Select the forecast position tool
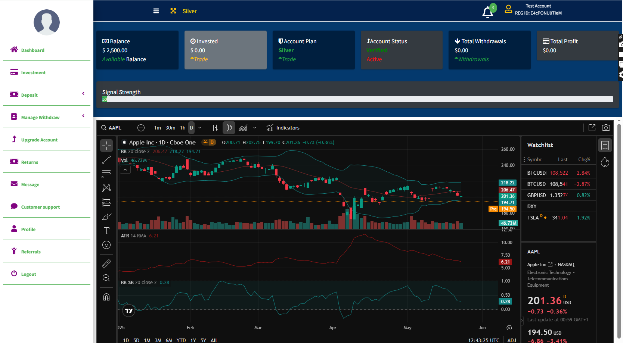 click(106, 202)
